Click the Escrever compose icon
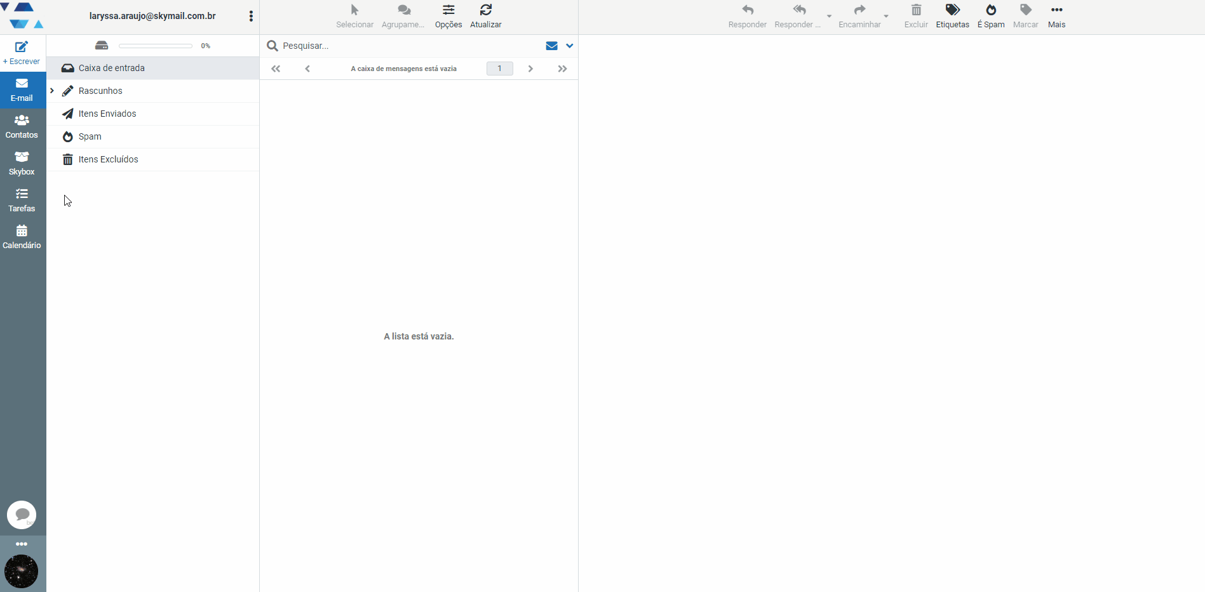 pyautogui.click(x=22, y=47)
